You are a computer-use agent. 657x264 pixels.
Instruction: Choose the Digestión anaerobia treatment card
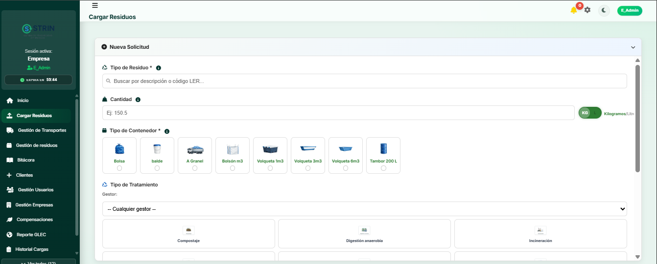[364, 234]
